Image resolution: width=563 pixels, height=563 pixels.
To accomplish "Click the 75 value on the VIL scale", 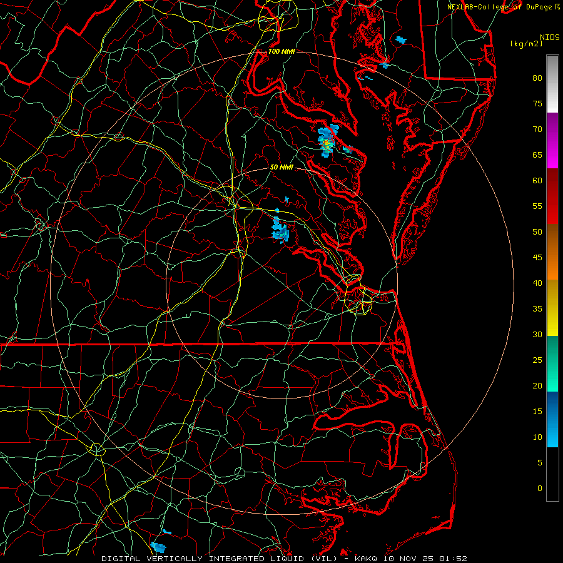I will coord(537,103).
